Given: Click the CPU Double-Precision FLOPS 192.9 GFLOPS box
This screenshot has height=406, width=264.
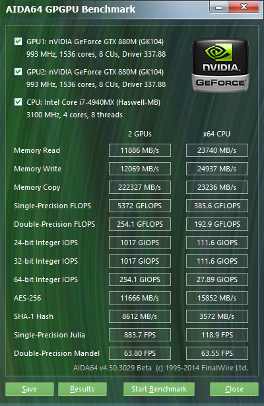Looking at the screenshot, I should [x=217, y=224].
